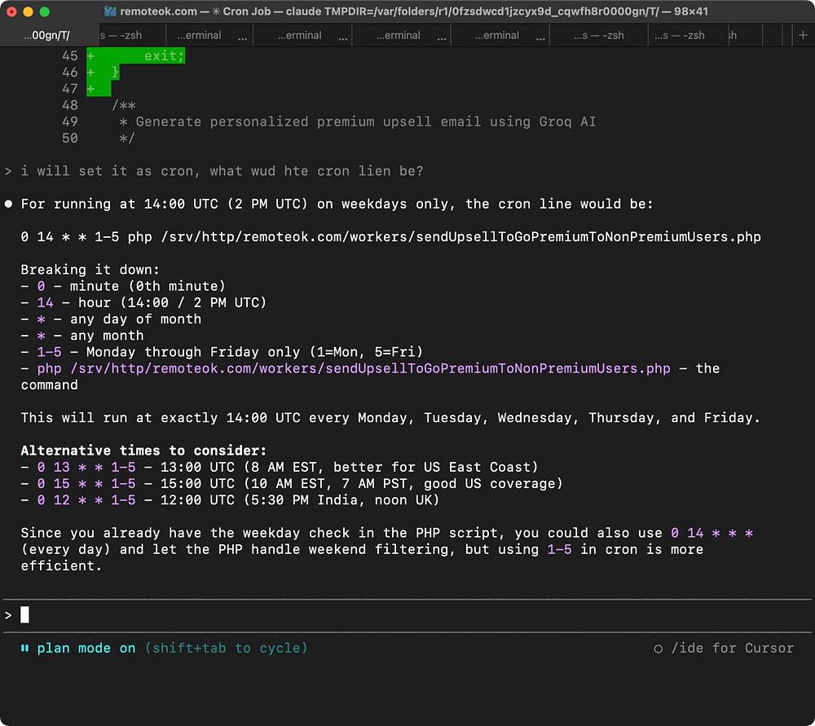The height and width of the screenshot is (726, 815).
Task: Click '/ide for Cursor' status text
Action: pos(733,648)
